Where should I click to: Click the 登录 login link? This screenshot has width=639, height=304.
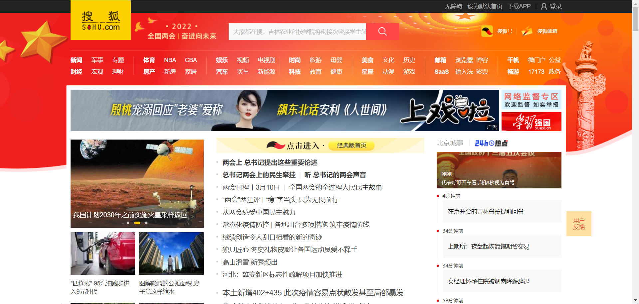(x=555, y=6)
